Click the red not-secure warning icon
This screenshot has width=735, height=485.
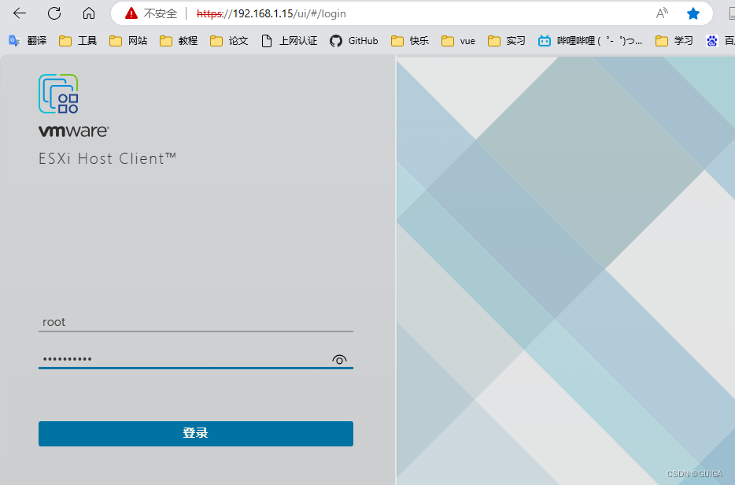click(131, 13)
